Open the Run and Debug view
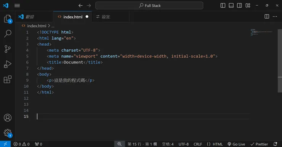 tap(8, 64)
